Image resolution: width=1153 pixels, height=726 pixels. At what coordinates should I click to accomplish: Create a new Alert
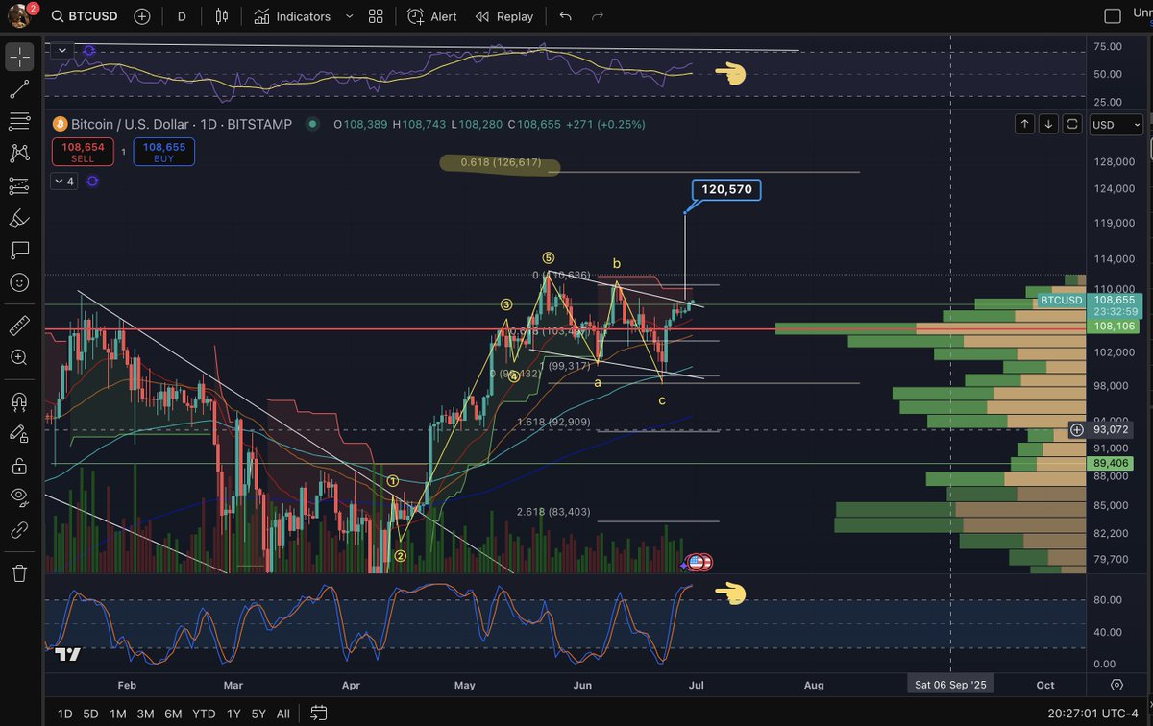pyautogui.click(x=432, y=16)
